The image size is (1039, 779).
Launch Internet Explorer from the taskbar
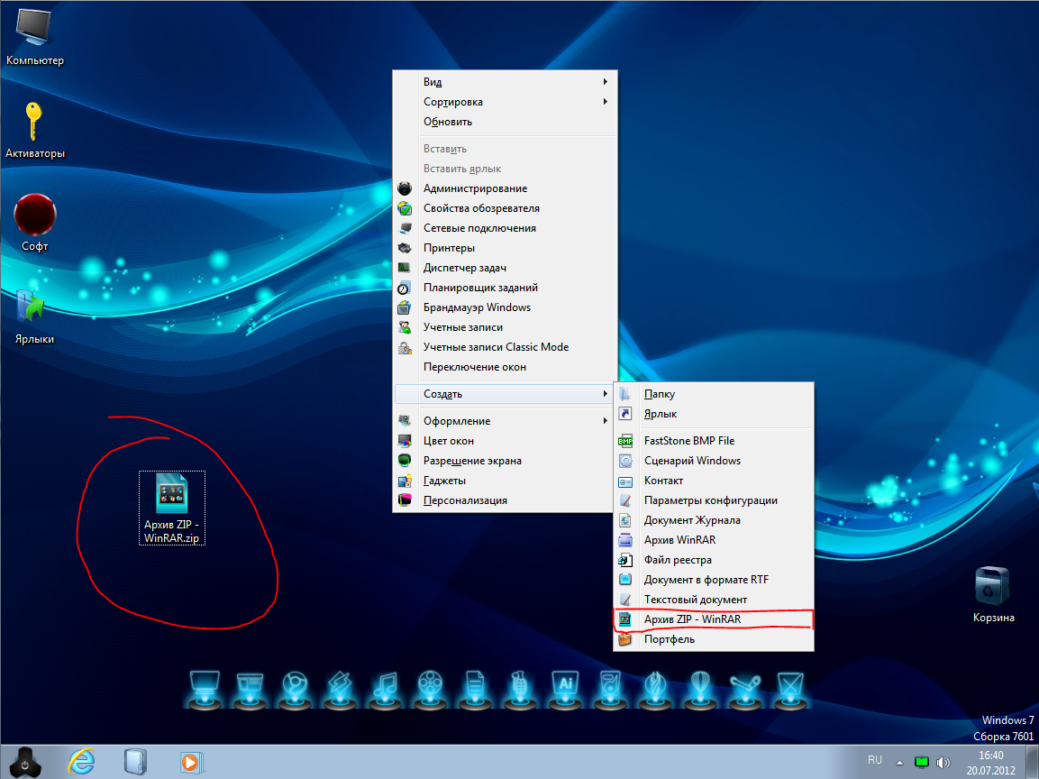click(x=81, y=763)
